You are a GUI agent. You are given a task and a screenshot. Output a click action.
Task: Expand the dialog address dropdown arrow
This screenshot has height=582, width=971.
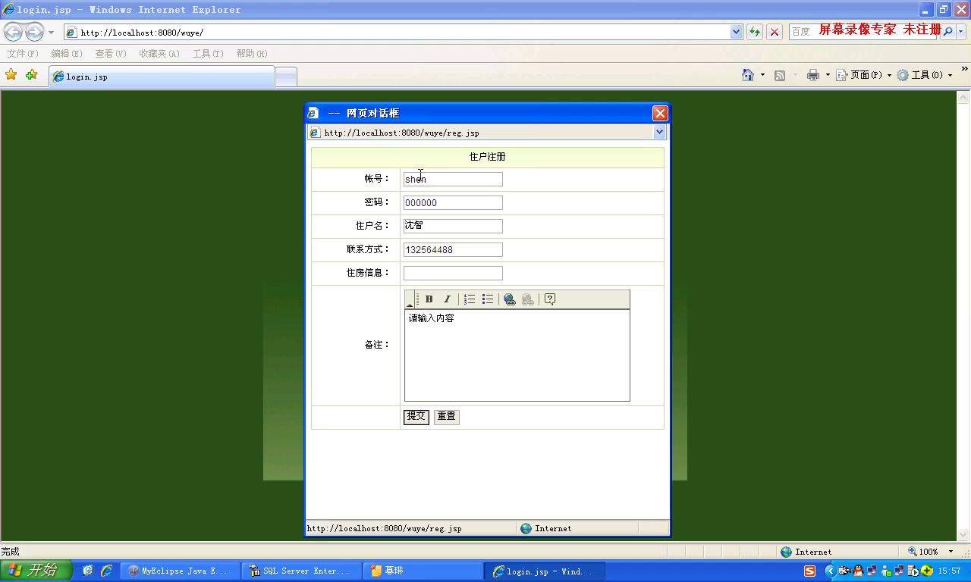pos(659,132)
